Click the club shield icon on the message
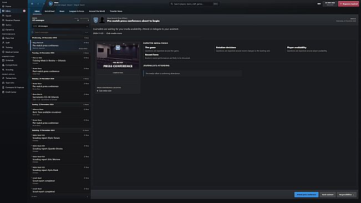Image resolution: width=361 pixels, height=203 pixels. 95,20
